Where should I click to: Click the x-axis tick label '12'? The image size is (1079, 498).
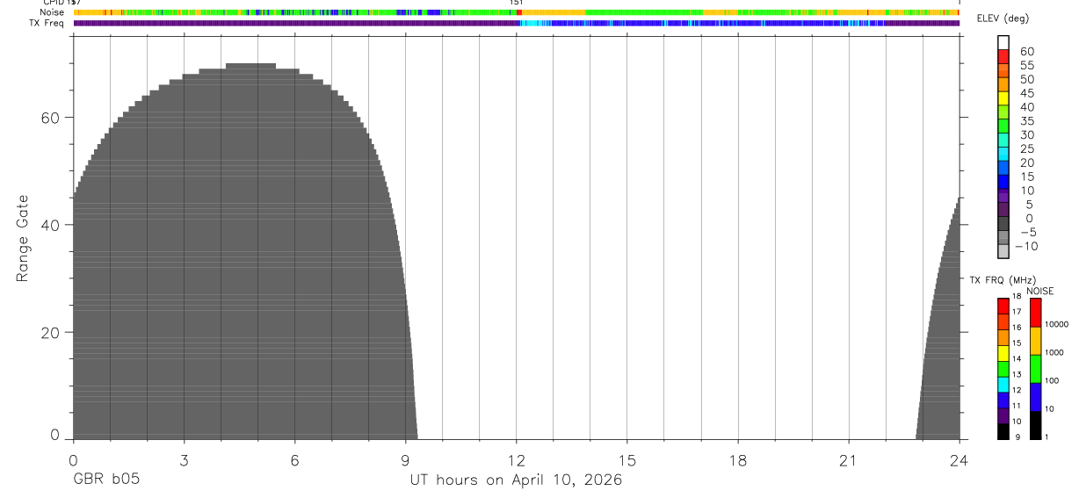click(x=517, y=460)
